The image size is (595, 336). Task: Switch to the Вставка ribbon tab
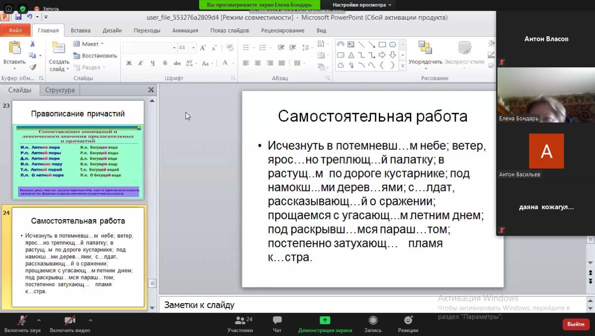pyautogui.click(x=81, y=30)
